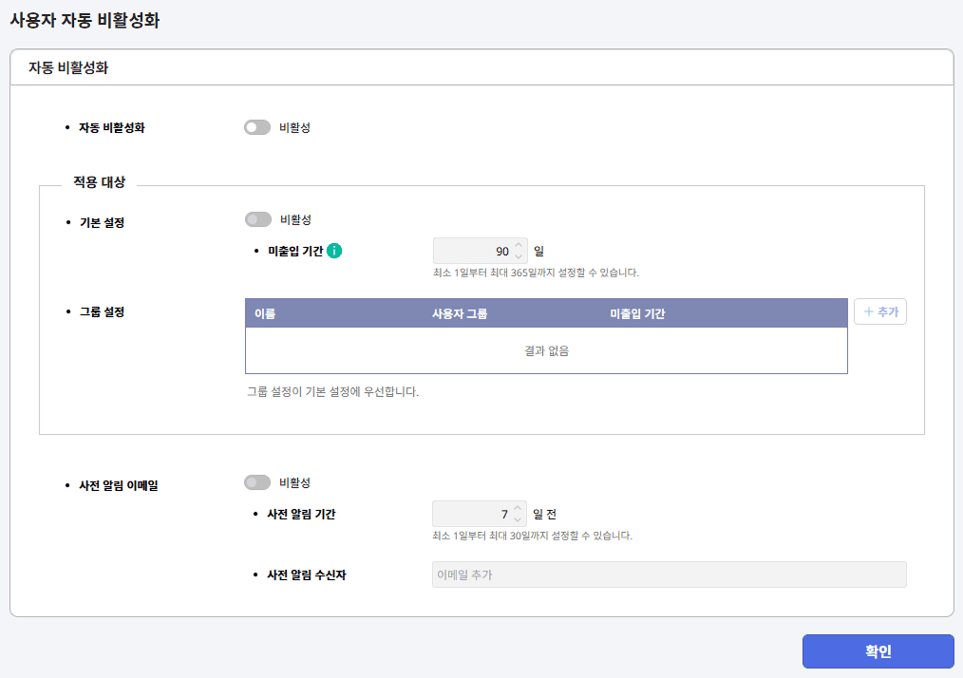This screenshot has height=678, width=963.
Task: Click the 사용자 그룹 column header
Action: point(460,313)
